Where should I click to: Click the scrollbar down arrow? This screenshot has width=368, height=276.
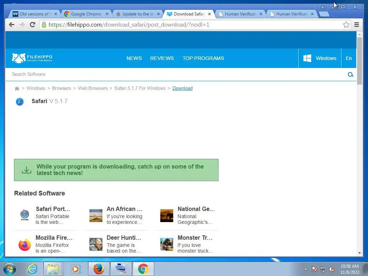[359, 253]
